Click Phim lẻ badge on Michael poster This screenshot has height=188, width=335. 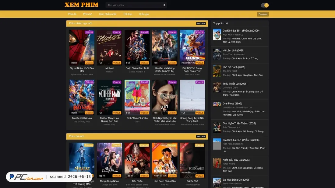coord(117,32)
